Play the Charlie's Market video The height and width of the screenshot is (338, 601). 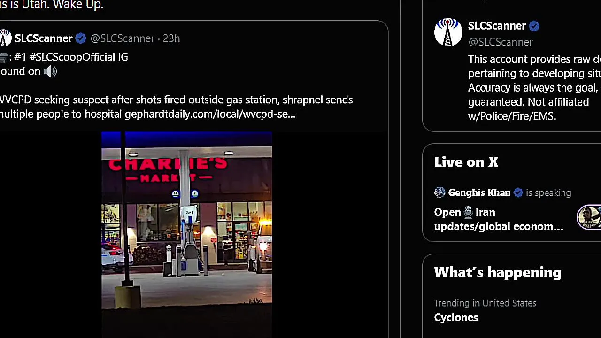(186, 221)
